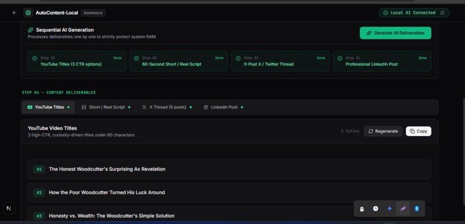Click the Local AI Connected status text
Screen dimensions: 465x224
tap(413, 13)
